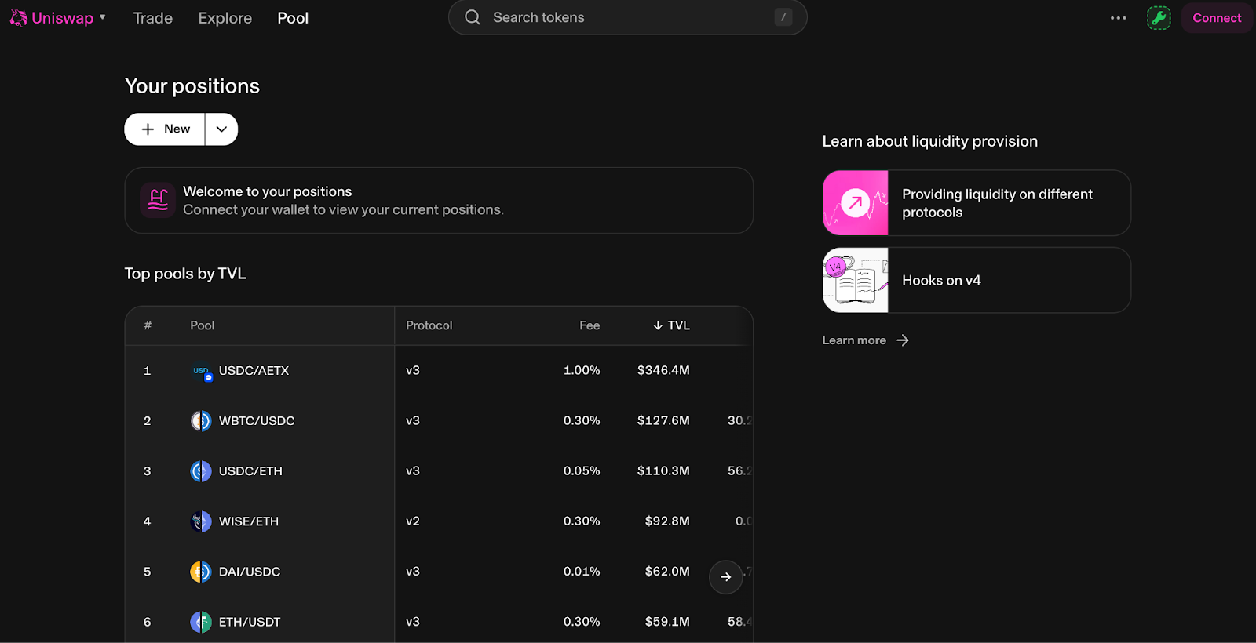Open the Trade menu item

(152, 18)
